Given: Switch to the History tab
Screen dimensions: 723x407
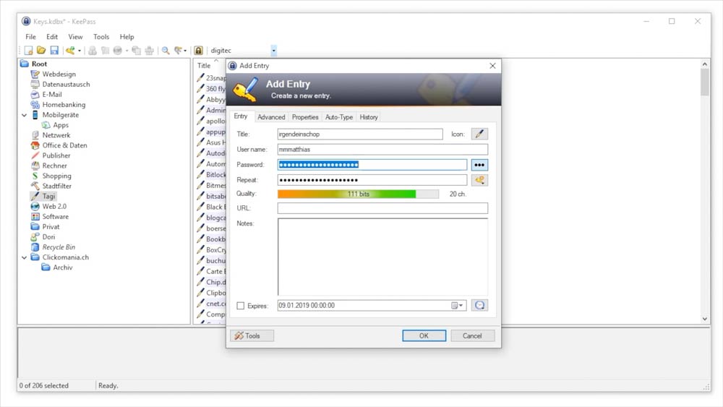Looking at the screenshot, I should (369, 117).
